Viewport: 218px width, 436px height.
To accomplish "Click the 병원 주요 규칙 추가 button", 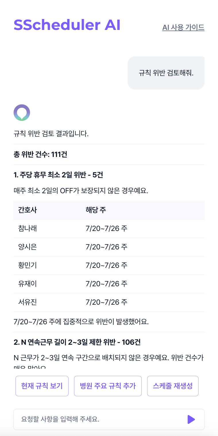I will pos(108,386).
